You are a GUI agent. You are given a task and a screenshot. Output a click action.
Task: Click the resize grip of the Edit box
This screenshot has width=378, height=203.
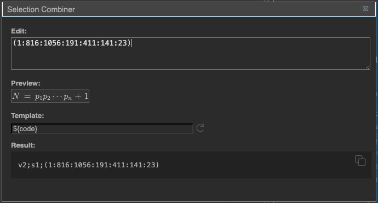(368, 67)
